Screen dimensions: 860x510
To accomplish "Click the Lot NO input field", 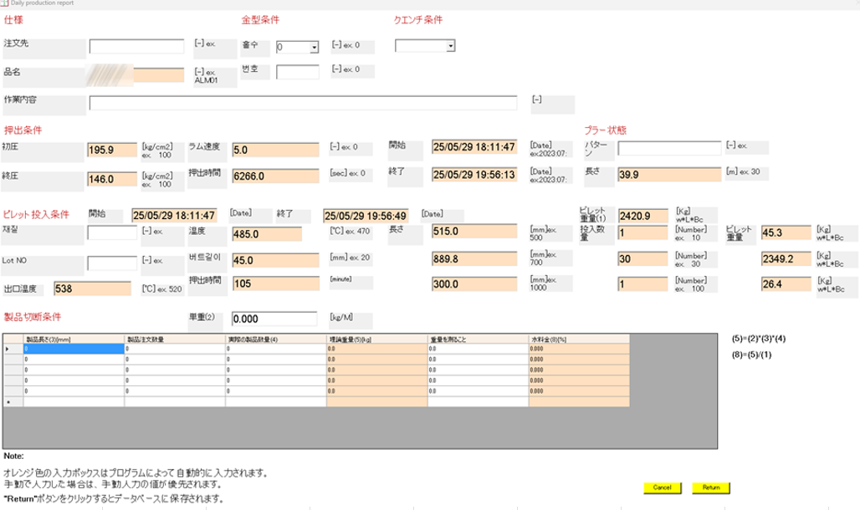I will [112, 263].
